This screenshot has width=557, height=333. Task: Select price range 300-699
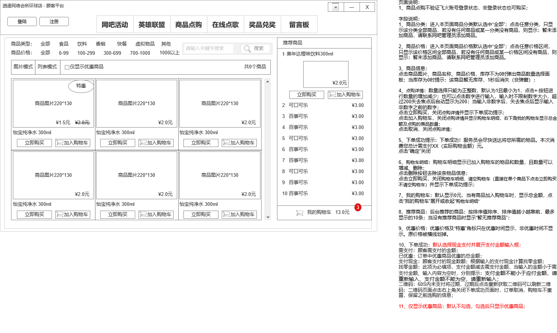pyautogui.click(x=112, y=53)
